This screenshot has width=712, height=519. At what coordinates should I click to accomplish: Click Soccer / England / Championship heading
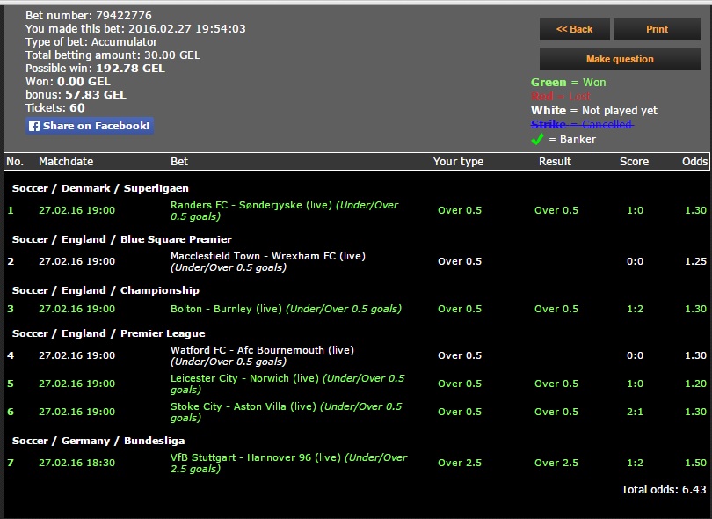[x=105, y=290]
